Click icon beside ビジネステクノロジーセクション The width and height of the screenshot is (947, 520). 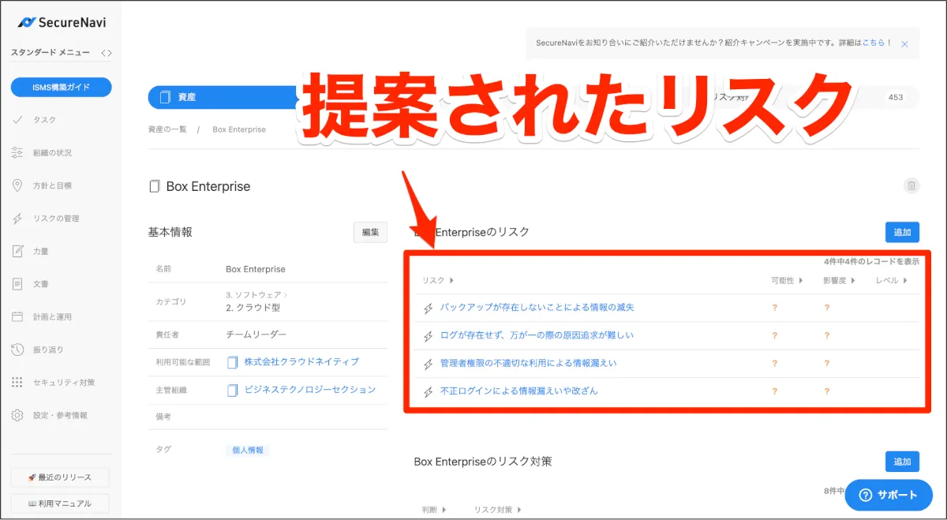pyautogui.click(x=232, y=391)
